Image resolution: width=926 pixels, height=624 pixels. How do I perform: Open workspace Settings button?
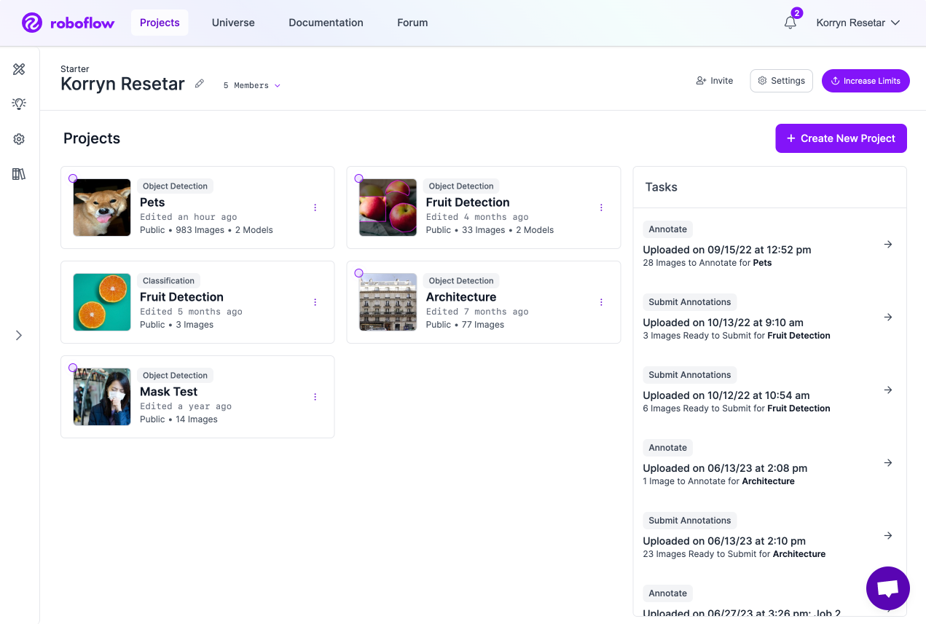(x=781, y=81)
